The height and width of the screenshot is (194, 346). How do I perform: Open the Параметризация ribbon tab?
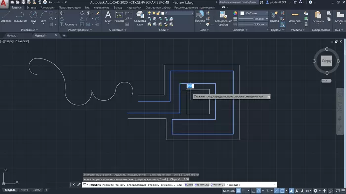70,7
